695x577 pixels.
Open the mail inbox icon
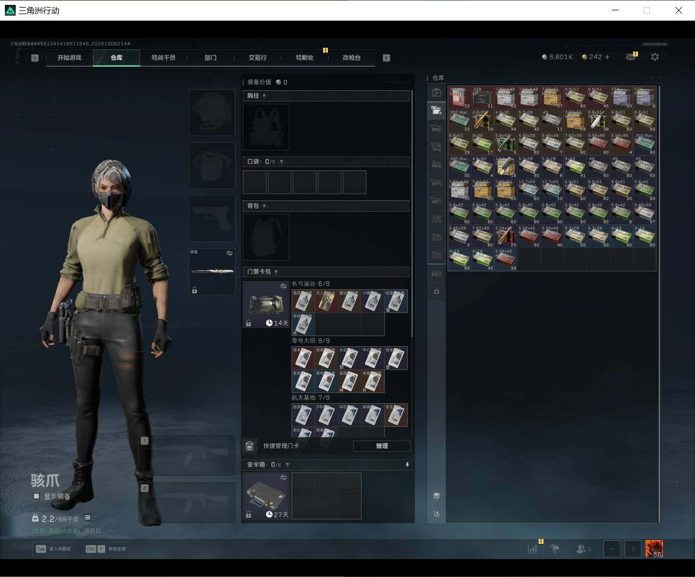tap(631, 56)
